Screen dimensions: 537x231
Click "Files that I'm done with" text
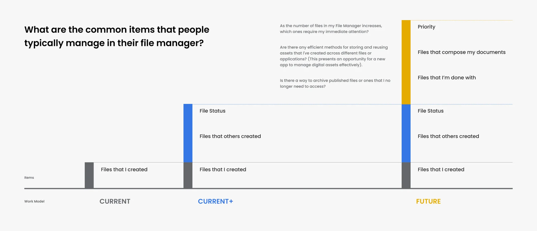coord(447,78)
